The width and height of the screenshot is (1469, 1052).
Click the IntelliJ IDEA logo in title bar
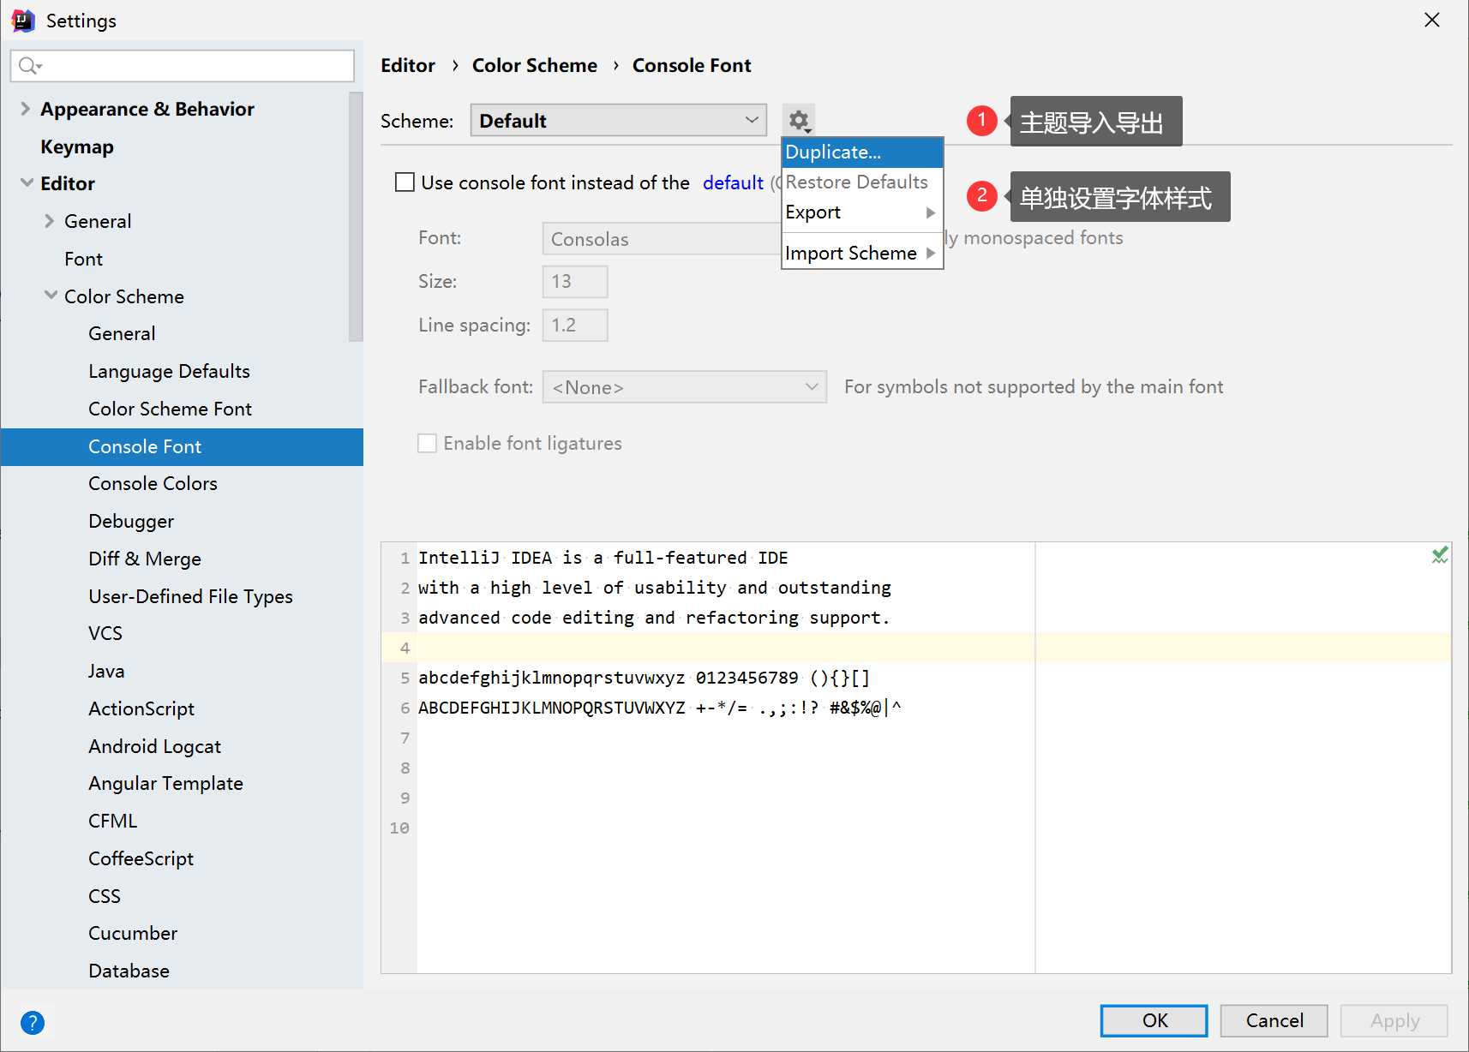click(23, 20)
